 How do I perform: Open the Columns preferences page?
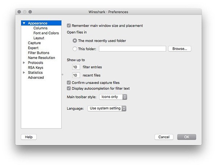tap(41, 28)
